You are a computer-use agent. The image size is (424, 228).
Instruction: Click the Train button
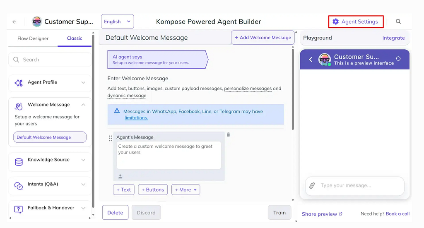tap(279, 213)
